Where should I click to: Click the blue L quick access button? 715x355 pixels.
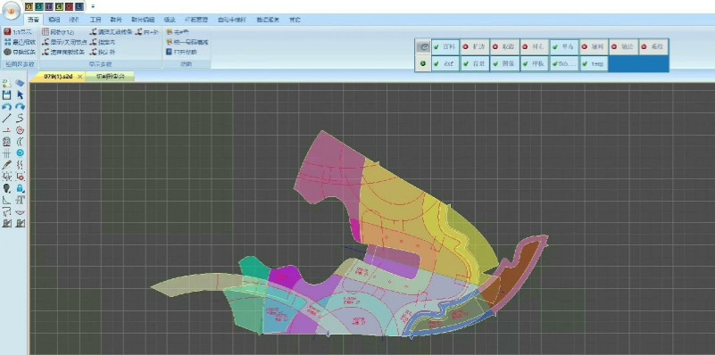pos(79,6)
